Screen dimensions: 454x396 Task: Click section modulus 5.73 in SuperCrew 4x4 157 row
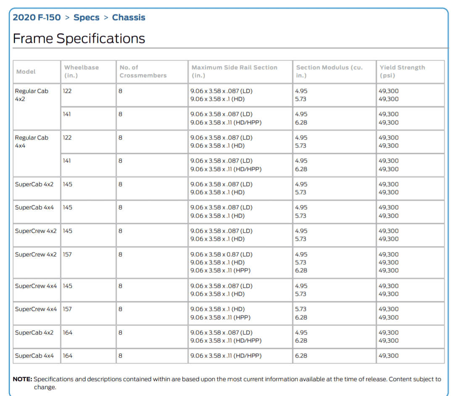[301, 309]
